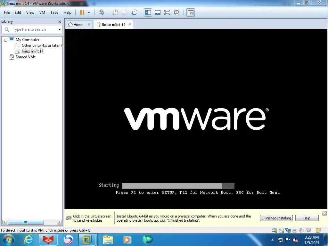This screenshot has width=328, height=246.
Task: Open the red fox-mask app on the taskbar
Action: 48,240
